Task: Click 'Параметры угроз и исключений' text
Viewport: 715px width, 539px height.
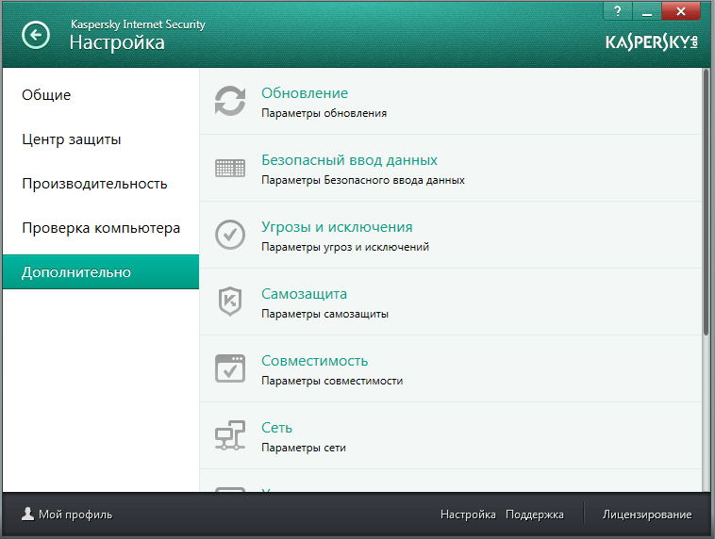Action: [345, 247]
